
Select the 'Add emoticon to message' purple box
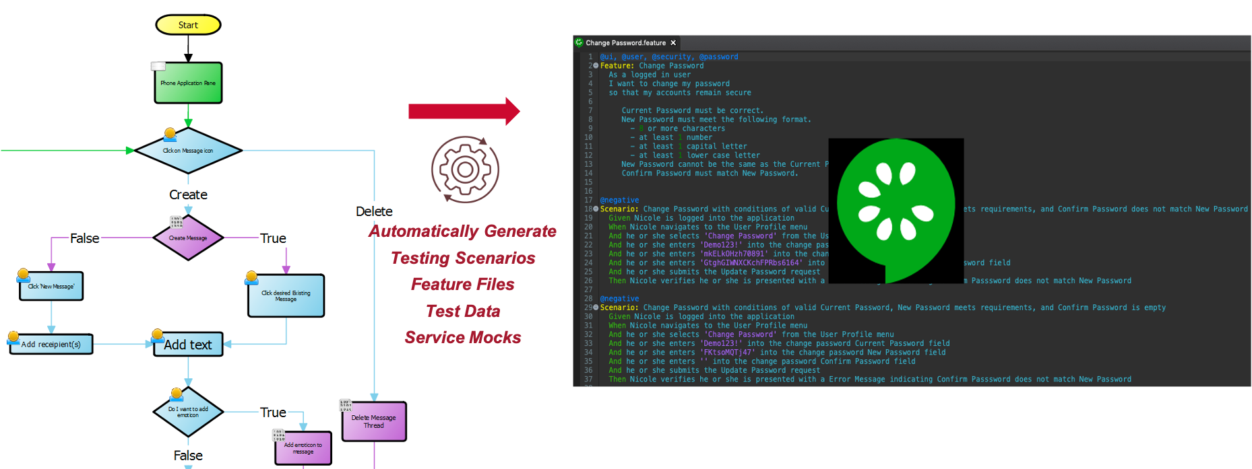303,448
